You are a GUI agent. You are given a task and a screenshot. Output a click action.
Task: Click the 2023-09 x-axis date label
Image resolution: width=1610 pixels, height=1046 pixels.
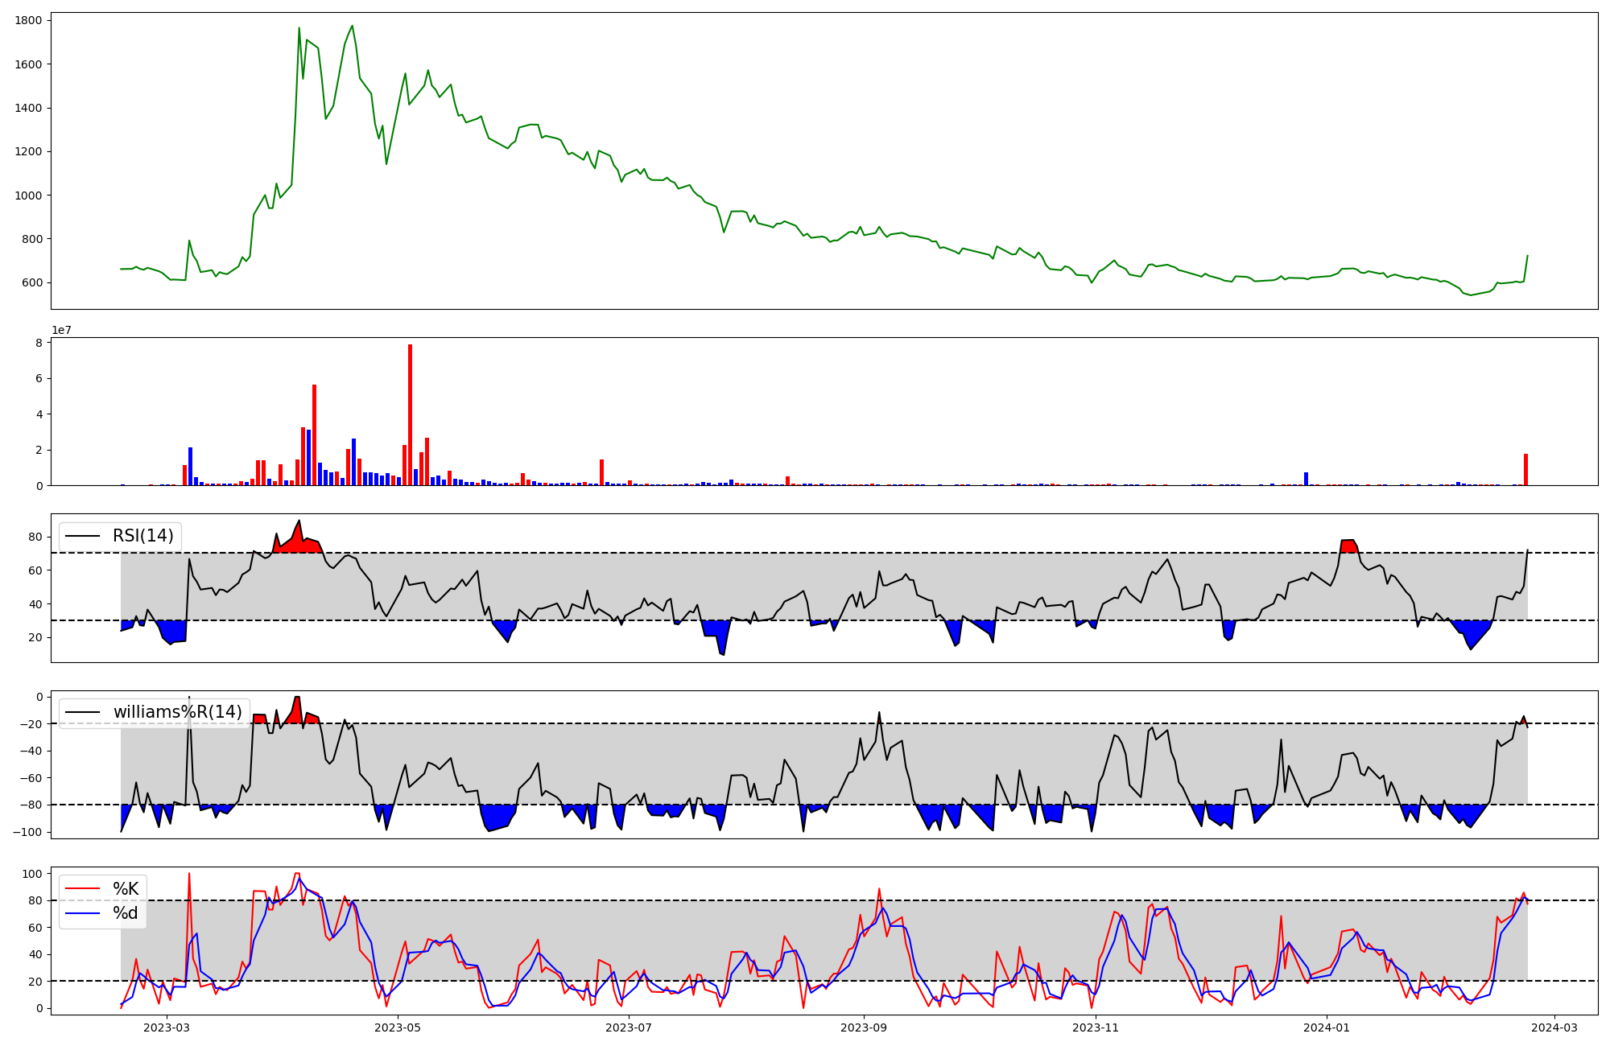864,1027
